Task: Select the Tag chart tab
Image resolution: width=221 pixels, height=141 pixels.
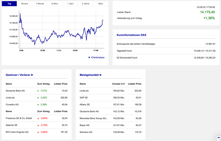Action: tap(9, 3)
